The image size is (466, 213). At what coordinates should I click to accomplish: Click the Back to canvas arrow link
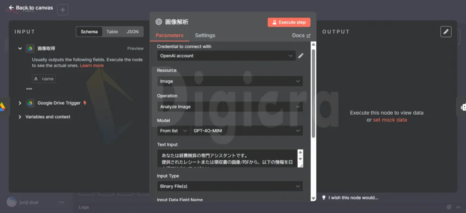click(x=31, y=8)
